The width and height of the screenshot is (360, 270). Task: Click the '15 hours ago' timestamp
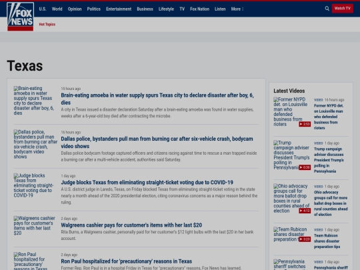[x=71, y=89]
